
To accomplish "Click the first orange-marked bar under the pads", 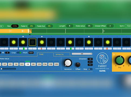I will pyautogui.click(x=42, y=48).
